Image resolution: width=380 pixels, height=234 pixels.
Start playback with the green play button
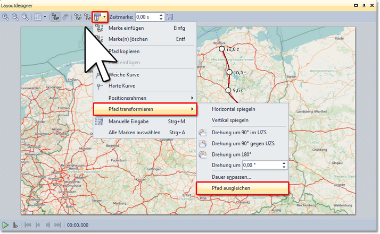point(6,225)
